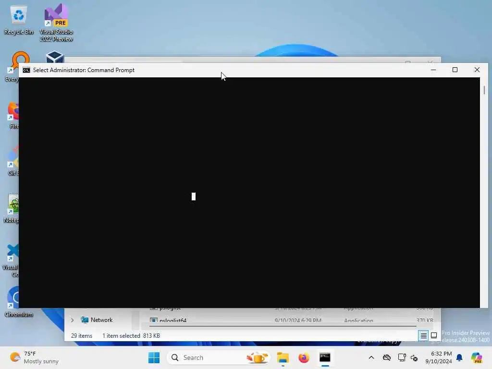Open the network display tray icon

pos(402,357)
